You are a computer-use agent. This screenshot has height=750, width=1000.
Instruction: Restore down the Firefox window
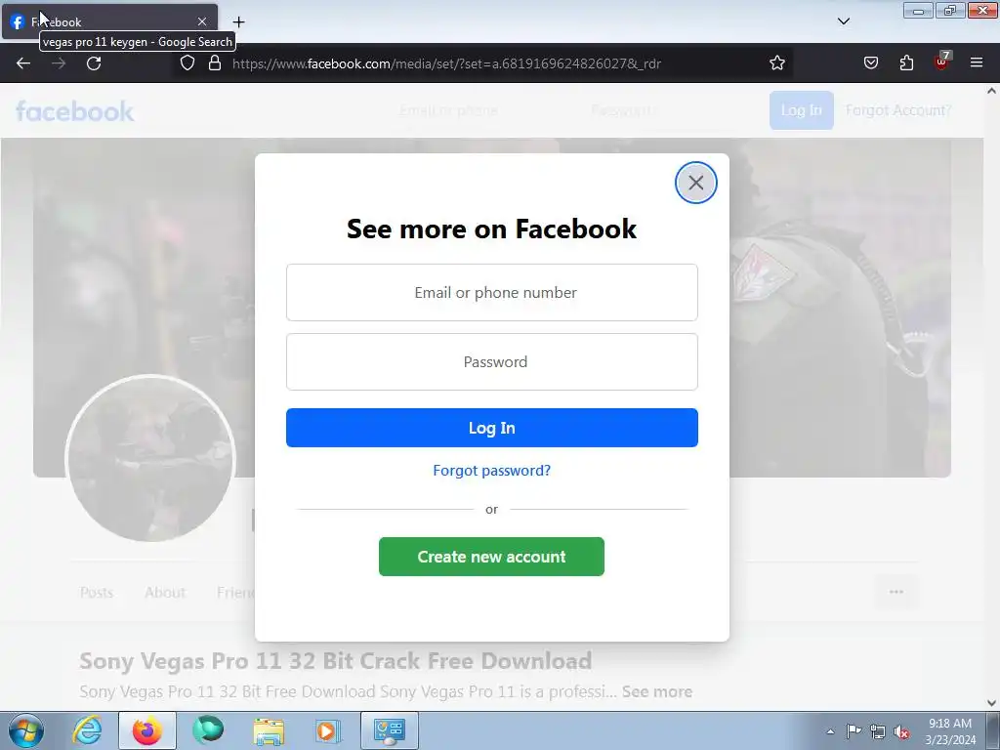[x=950, y=10]
